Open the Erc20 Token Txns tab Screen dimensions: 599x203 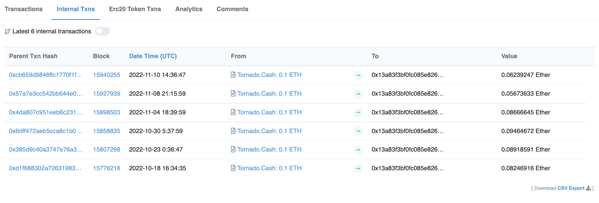coord(135,9)
